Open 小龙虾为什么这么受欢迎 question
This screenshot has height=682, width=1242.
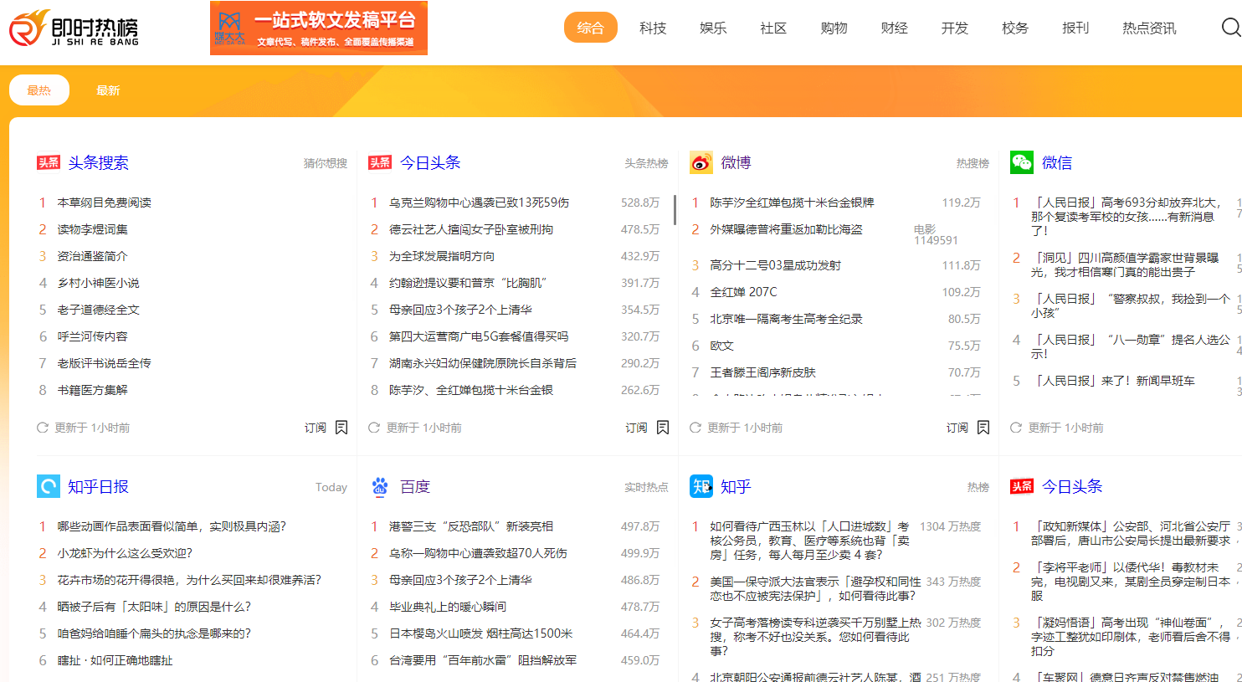click(x=125, y=553)
